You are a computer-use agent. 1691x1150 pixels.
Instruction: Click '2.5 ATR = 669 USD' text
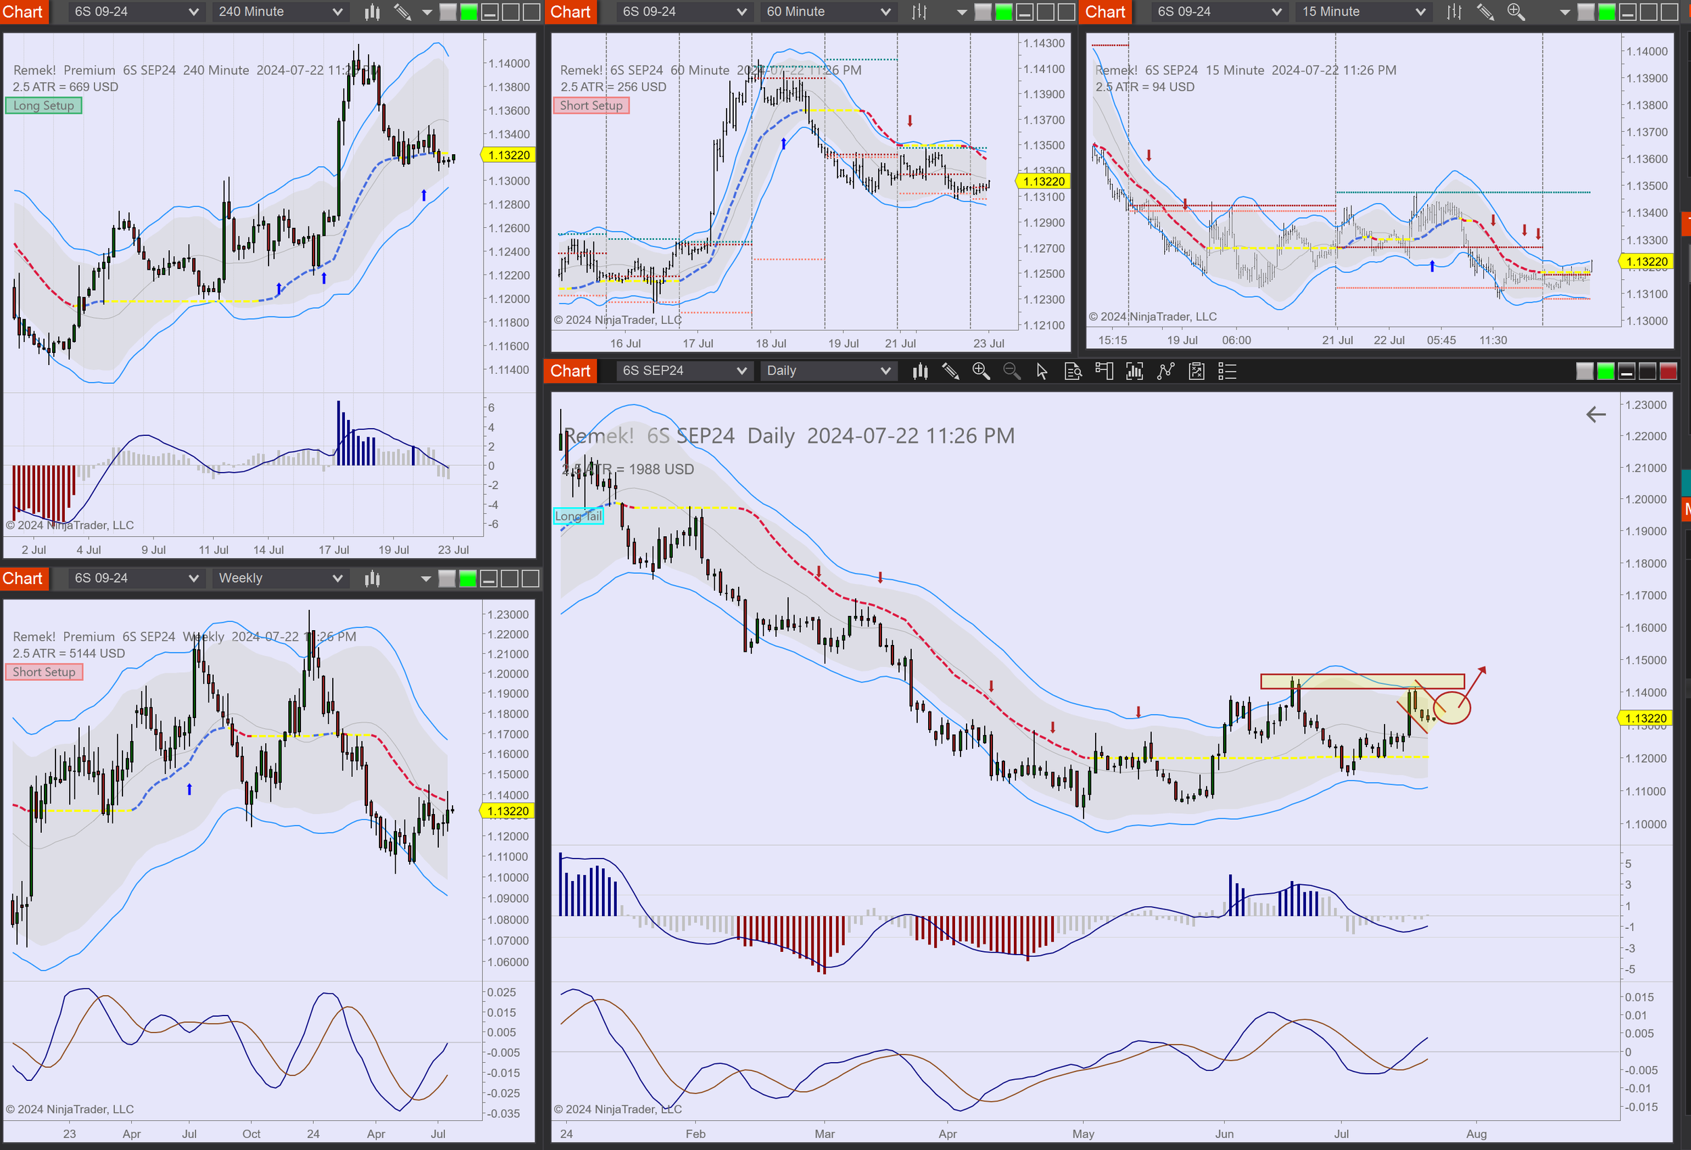pos(66,87)
